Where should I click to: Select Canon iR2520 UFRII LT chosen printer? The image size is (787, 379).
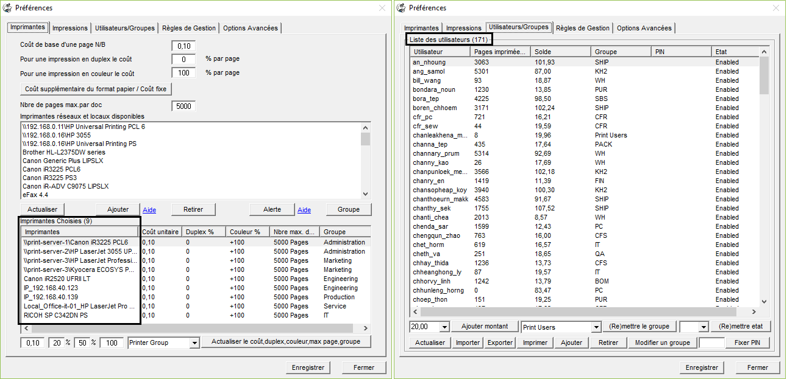tap(194, 279)
